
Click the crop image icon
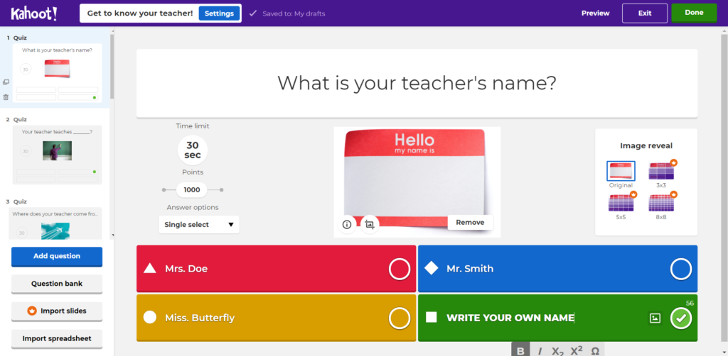(369, 224)
